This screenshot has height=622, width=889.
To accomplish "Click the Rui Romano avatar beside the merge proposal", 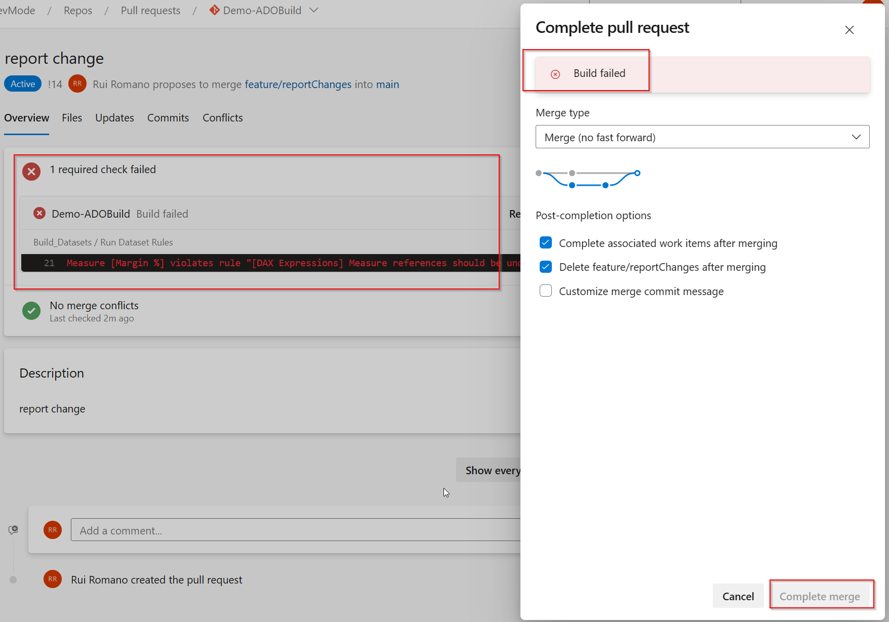I will coord(77,84).
